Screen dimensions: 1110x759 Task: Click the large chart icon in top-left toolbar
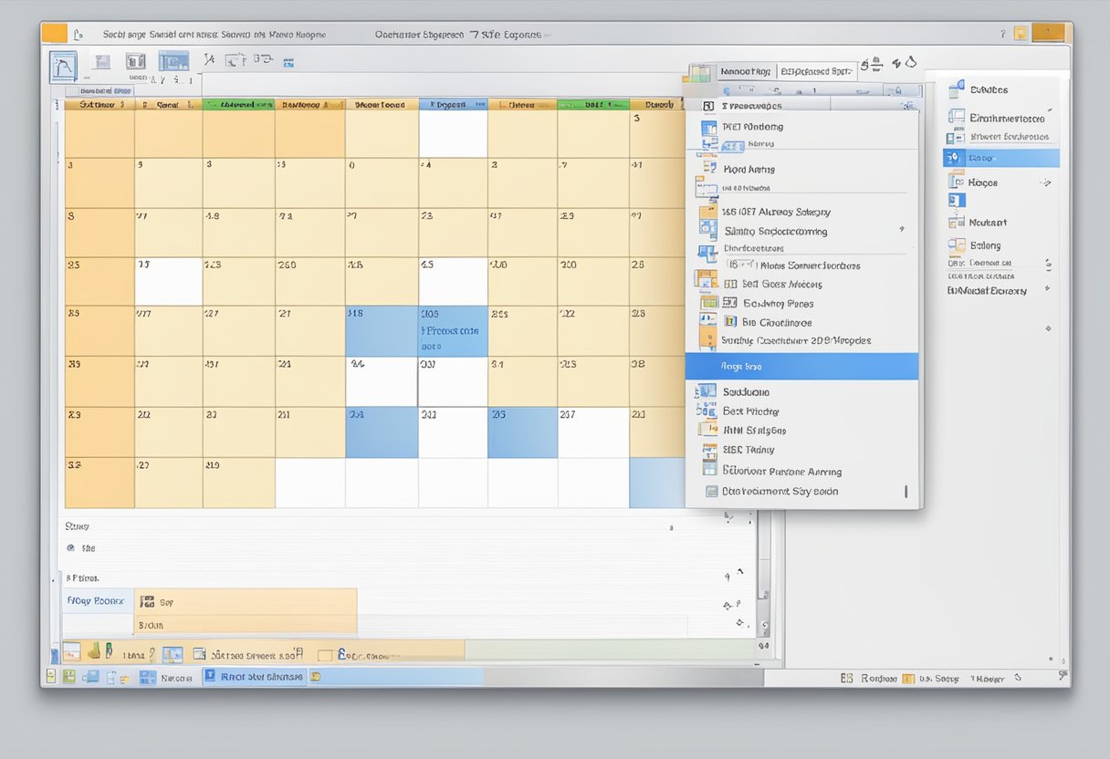[x=64, y=66]
